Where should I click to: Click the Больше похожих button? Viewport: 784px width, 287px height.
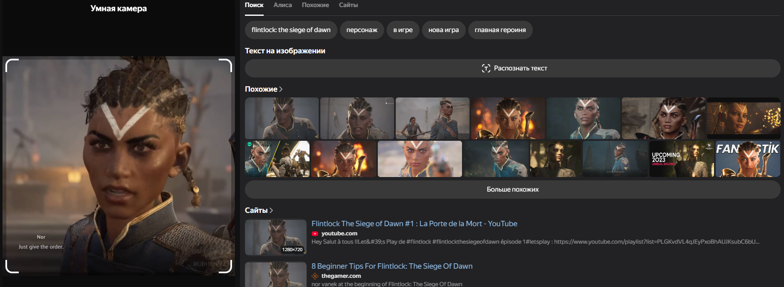pyautogui.click(x=512, y=190)
